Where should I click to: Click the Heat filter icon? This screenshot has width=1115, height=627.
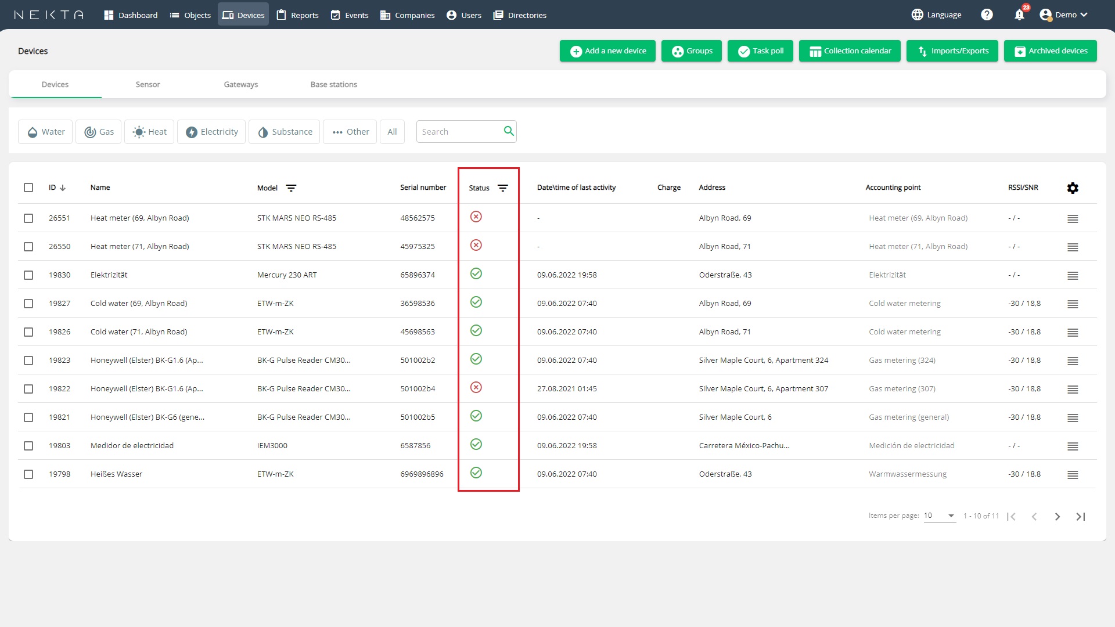[139, 132]
